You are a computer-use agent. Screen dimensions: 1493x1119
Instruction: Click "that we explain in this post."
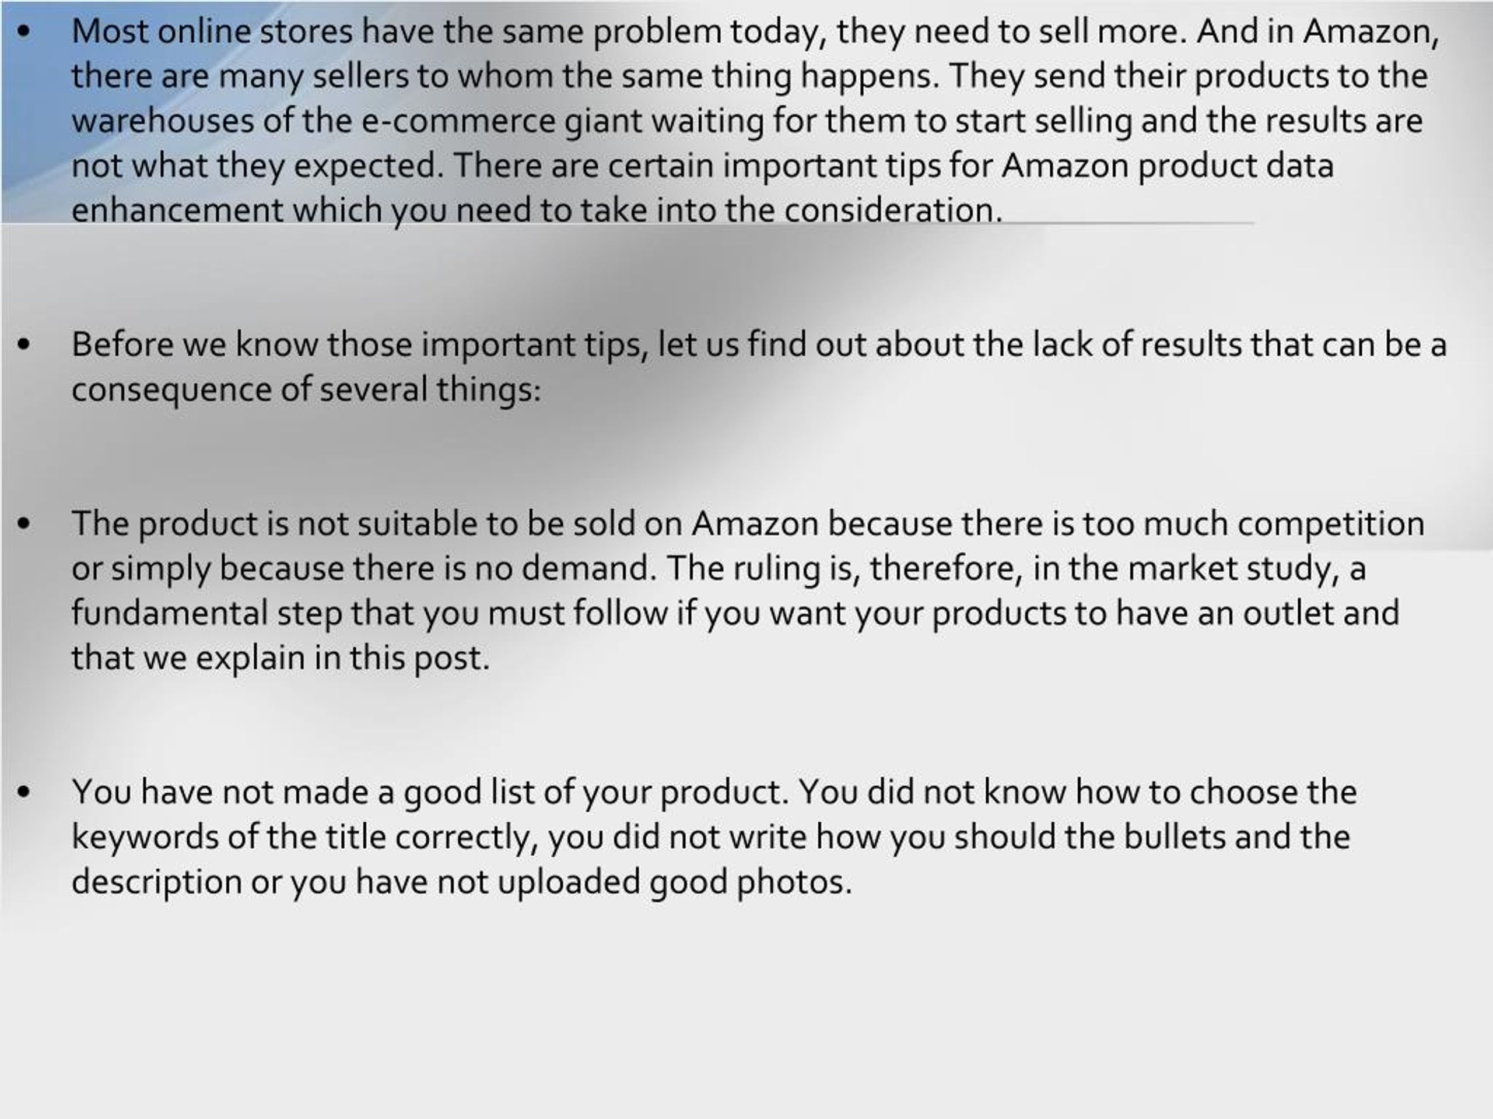coord(280,659)
